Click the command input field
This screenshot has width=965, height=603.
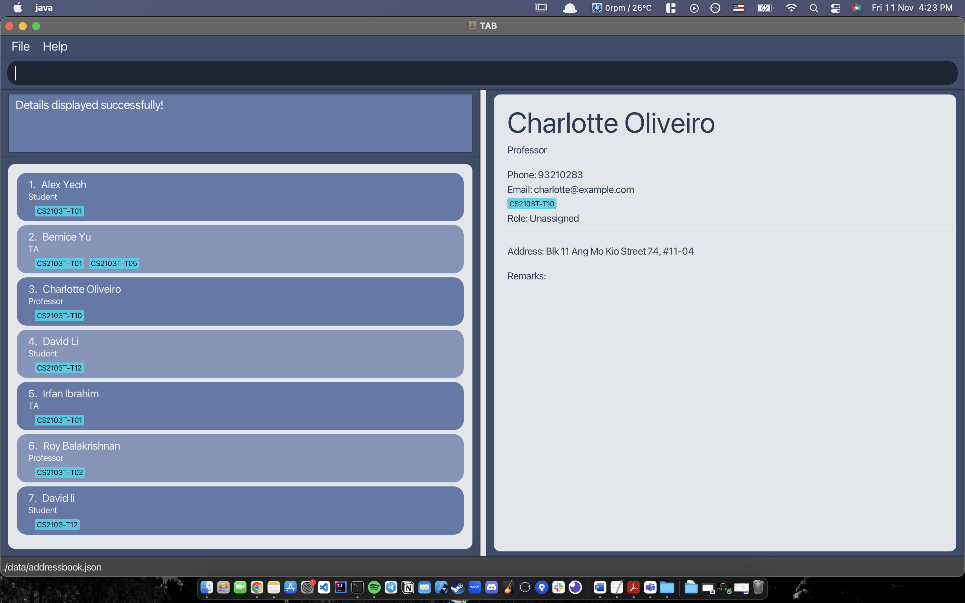pyautogui.click(x=482, y=73)
